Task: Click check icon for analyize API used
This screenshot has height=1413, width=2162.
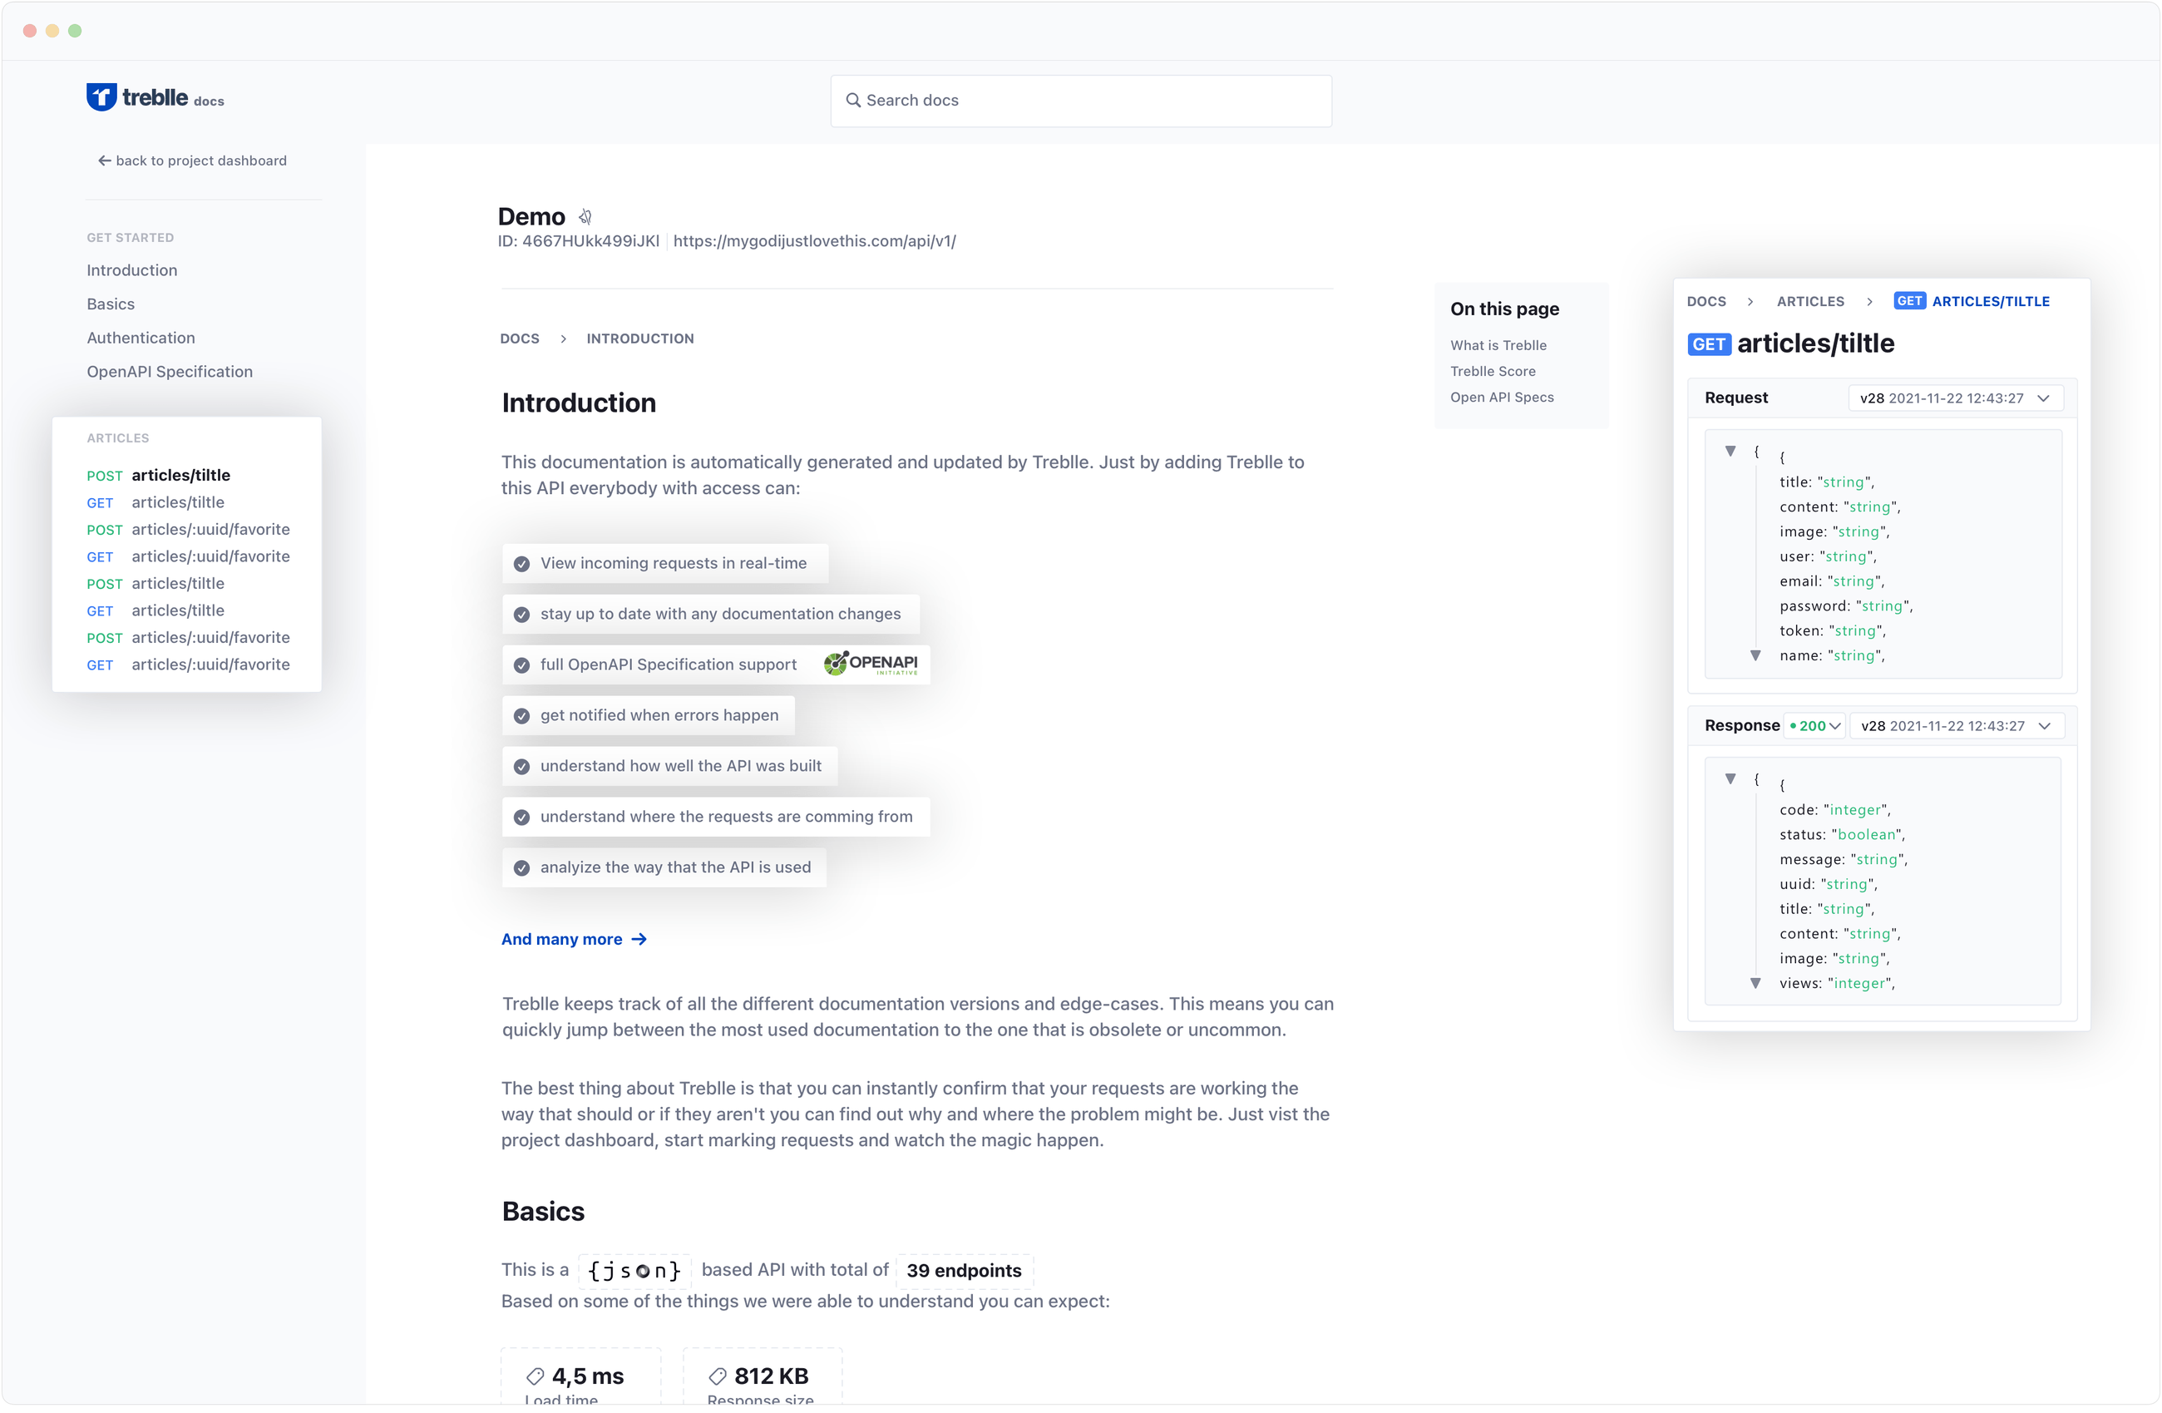Action: 521,867
